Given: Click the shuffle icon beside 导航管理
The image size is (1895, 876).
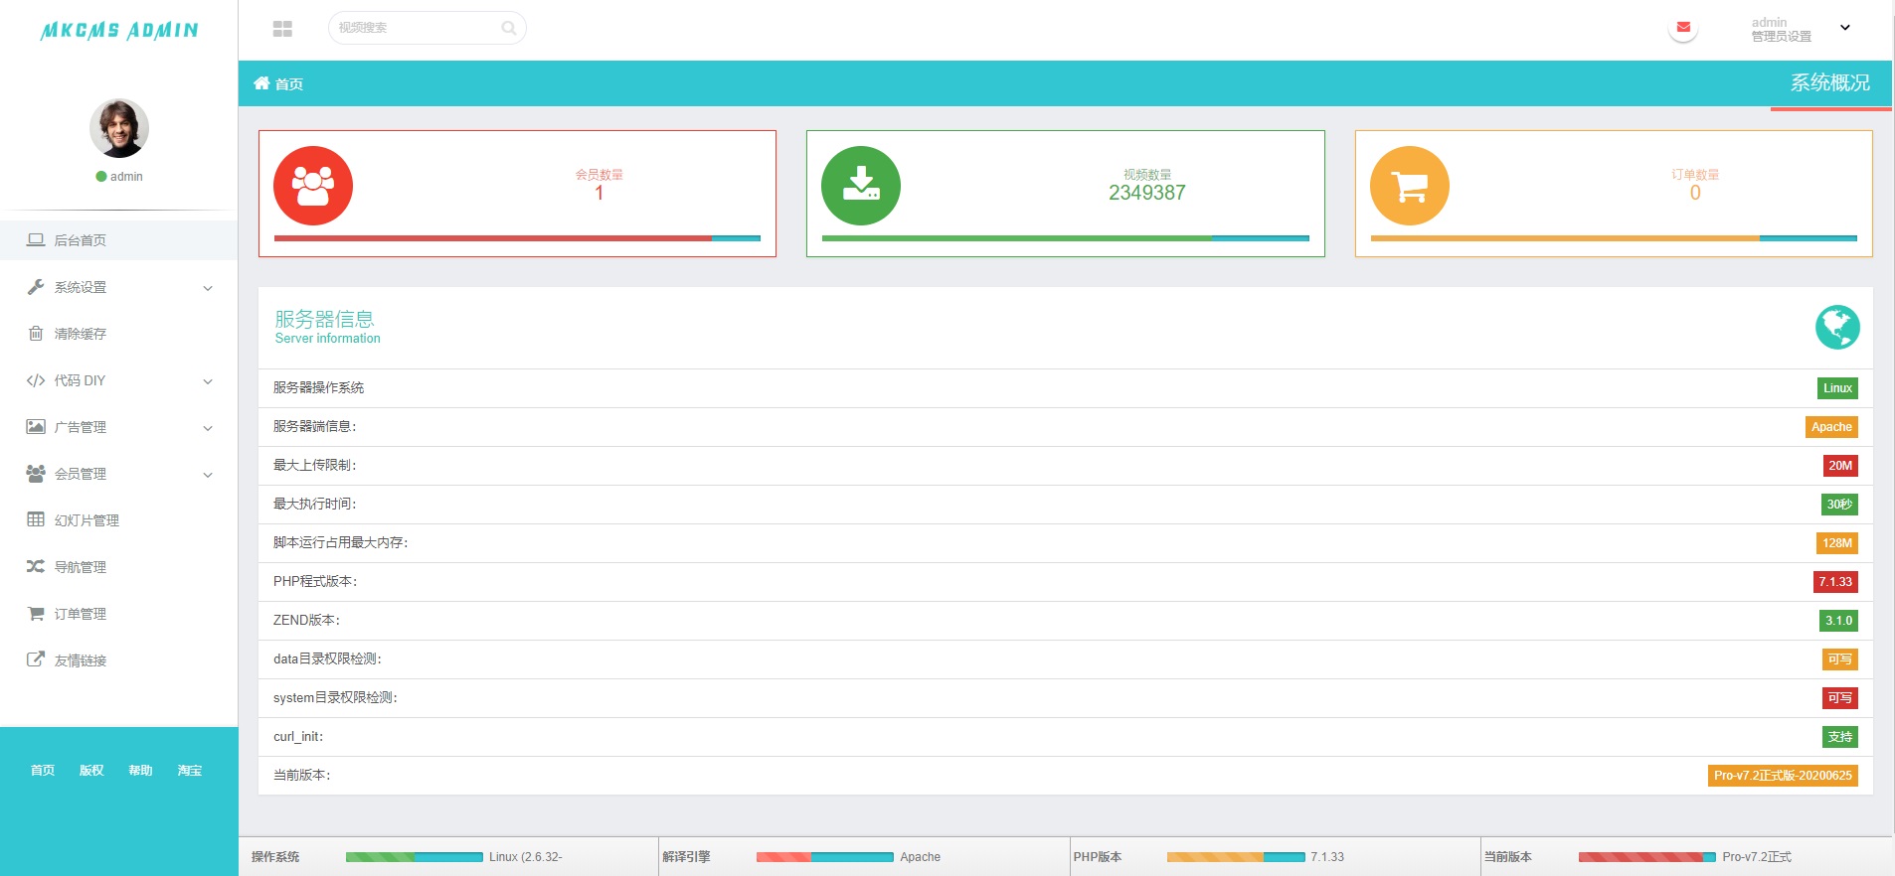Looking at the screenshot, I should pos(36,566).
